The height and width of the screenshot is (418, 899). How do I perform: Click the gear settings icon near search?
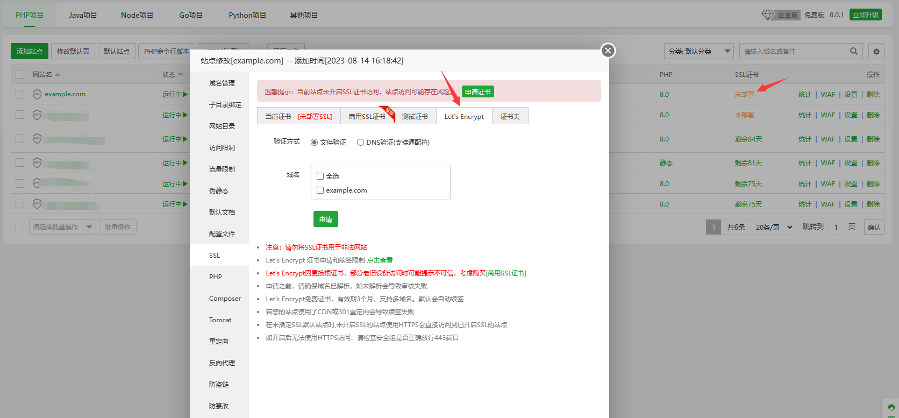[876, 52]
